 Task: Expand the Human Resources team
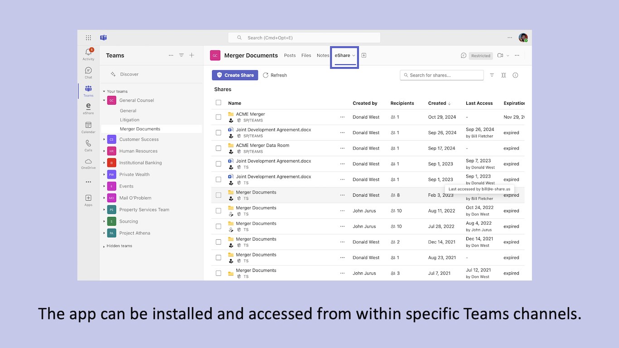(x=104, y=151)
